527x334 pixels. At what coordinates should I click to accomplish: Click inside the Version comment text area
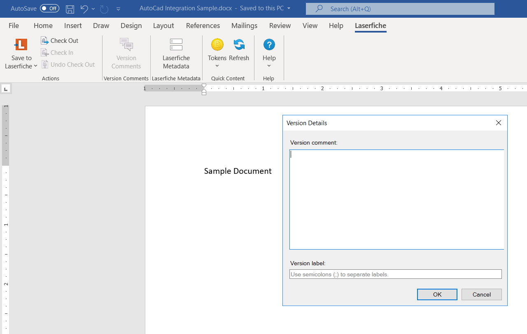396,199
